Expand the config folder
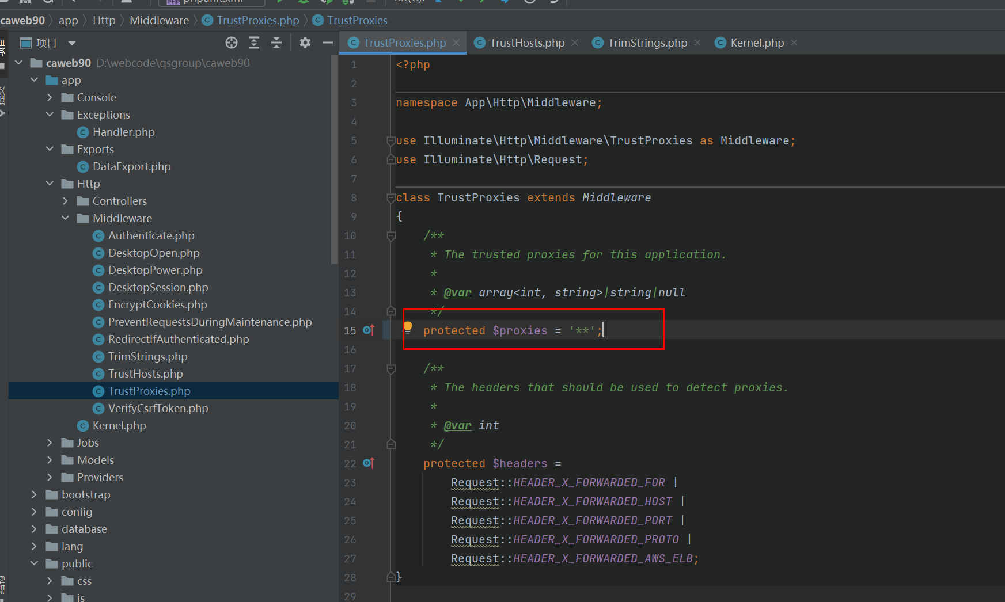1005x602 pixels. coord(34,512)
